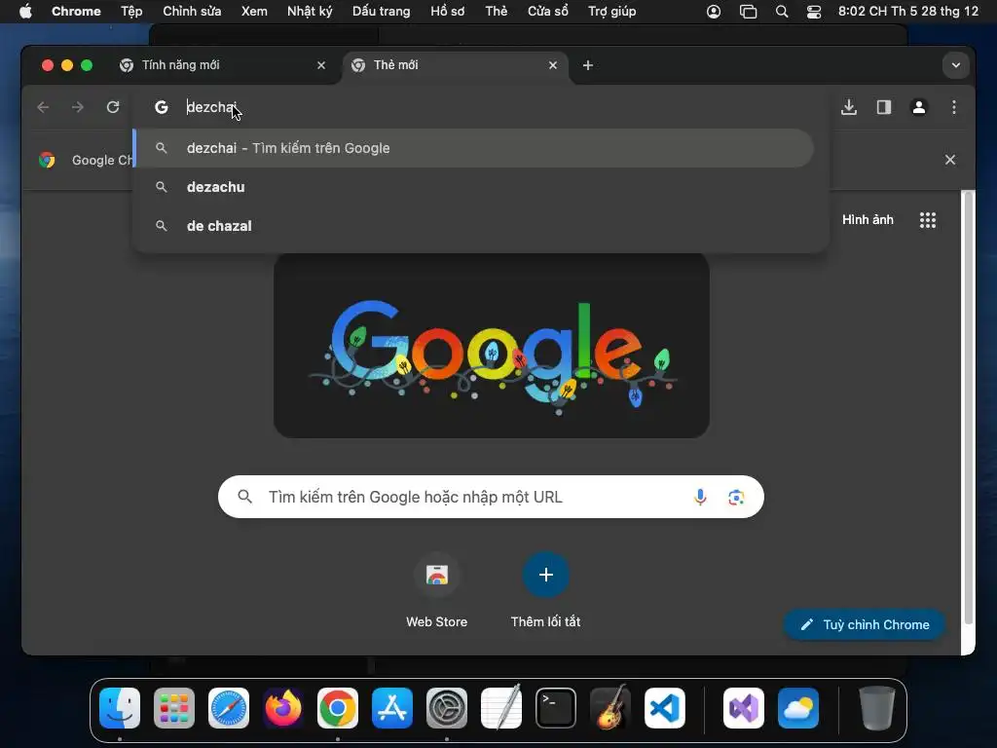The height and width of the screenshot is (748, 997).
Task: Launch Firefox from the Dock
Action: tap(283, 708)
